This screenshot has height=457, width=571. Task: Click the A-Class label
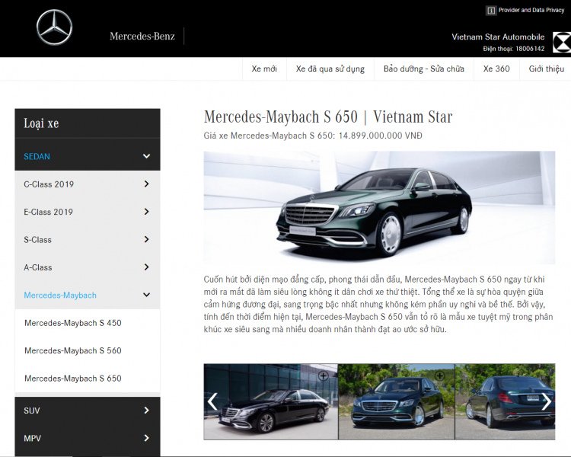(x=38, y=267)
